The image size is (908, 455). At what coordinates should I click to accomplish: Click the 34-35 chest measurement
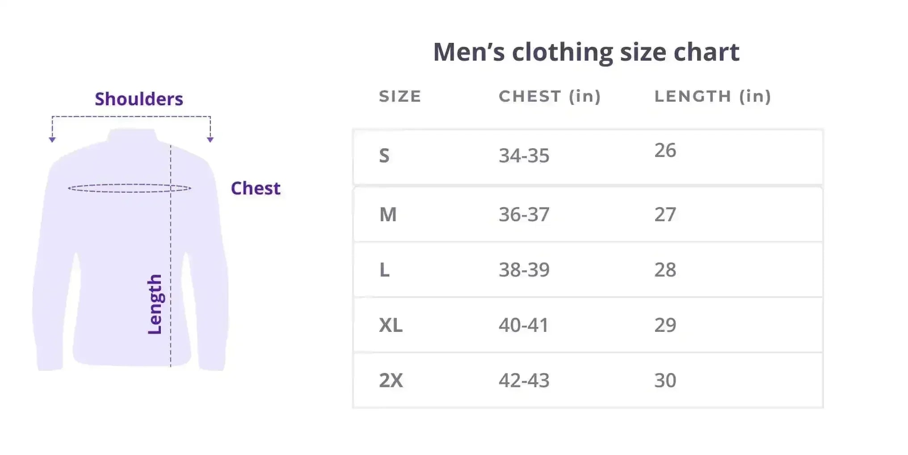pos(524,156)
